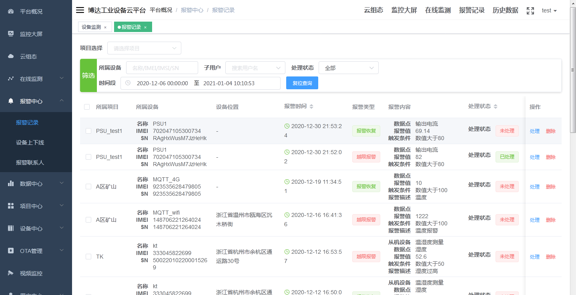Screen dimensions: 576x295
Task: Click 删除 link for the MQTT_wifi row
Action: point(550,220)
